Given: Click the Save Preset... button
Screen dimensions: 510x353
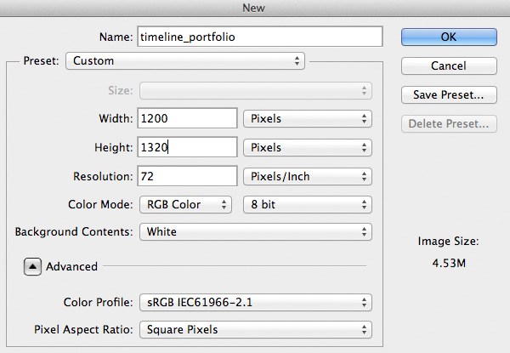Looking at the screenshot, I should click(x=449, y=94).
